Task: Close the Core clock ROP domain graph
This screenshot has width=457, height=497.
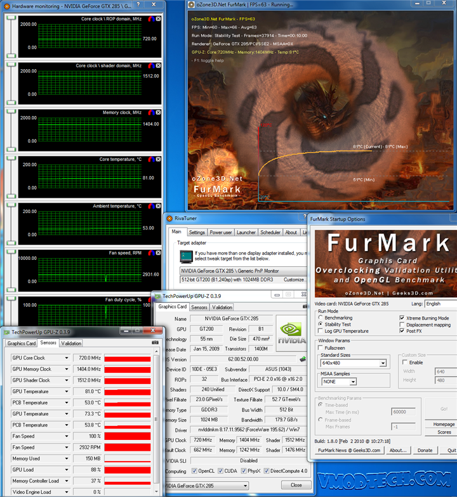Action: tap(158, 19)
